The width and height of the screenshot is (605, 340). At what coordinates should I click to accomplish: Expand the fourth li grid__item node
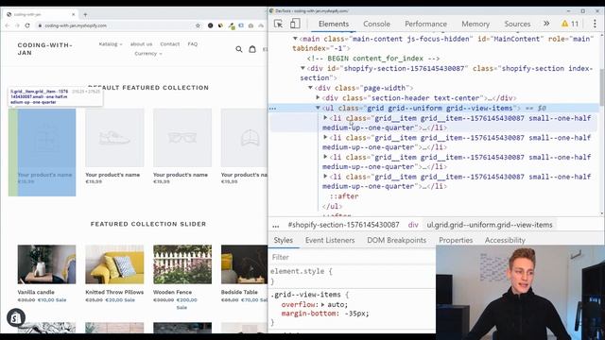325,177
